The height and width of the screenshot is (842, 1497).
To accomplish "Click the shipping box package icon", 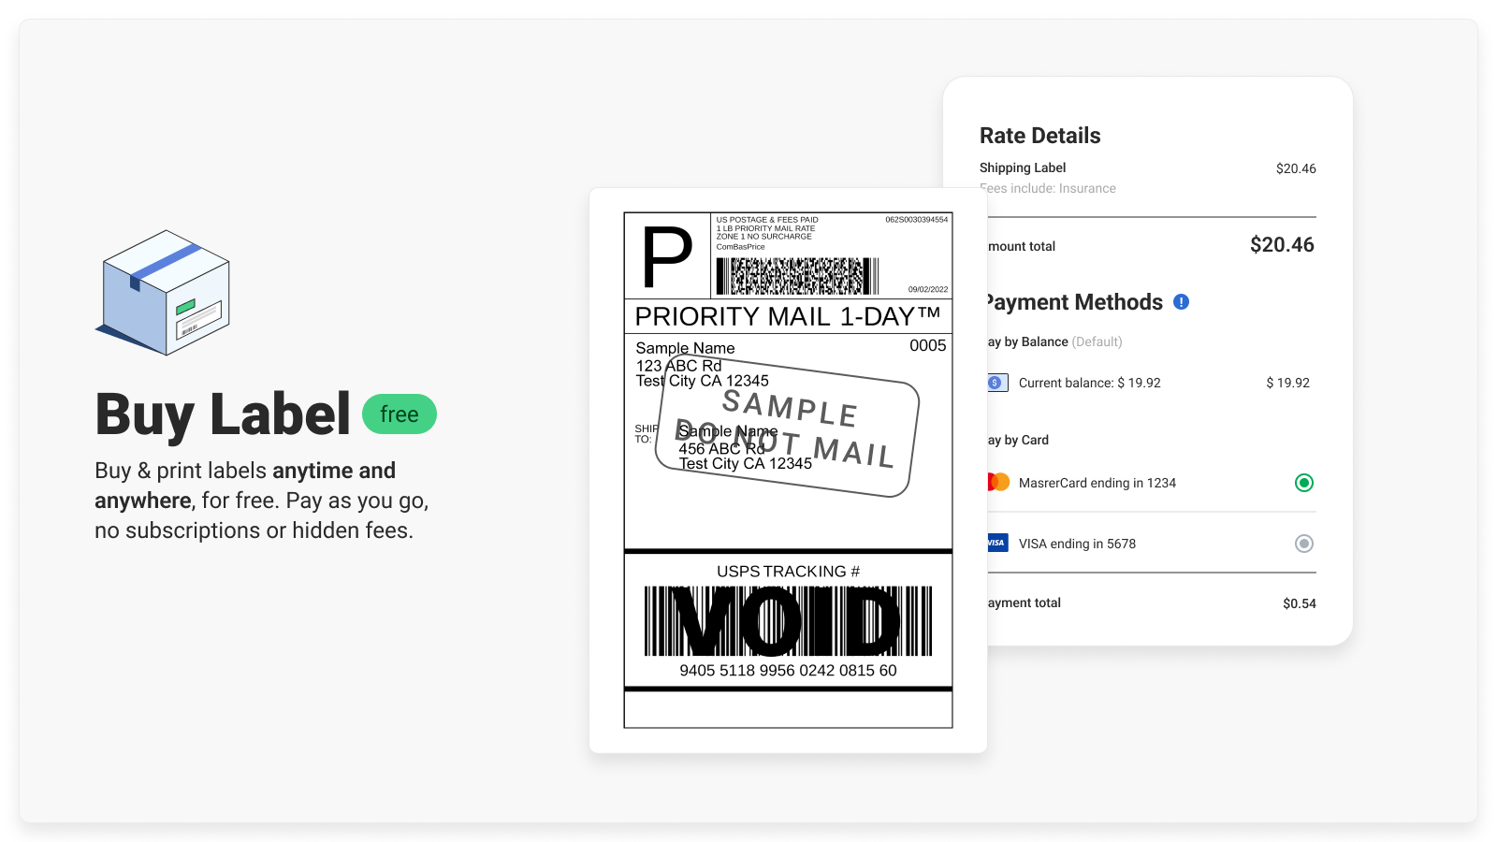I will (x=164, y=292).
